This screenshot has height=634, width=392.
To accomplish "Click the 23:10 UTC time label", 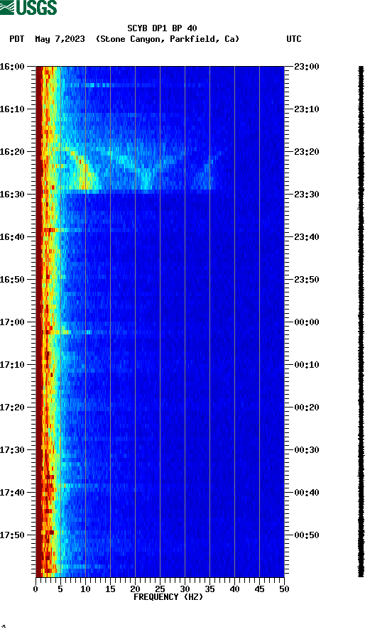I will pyautogui.click(x=307, y=109).
